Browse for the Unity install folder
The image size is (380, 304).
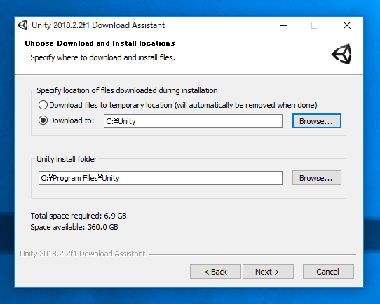click(x=317, y=178)
